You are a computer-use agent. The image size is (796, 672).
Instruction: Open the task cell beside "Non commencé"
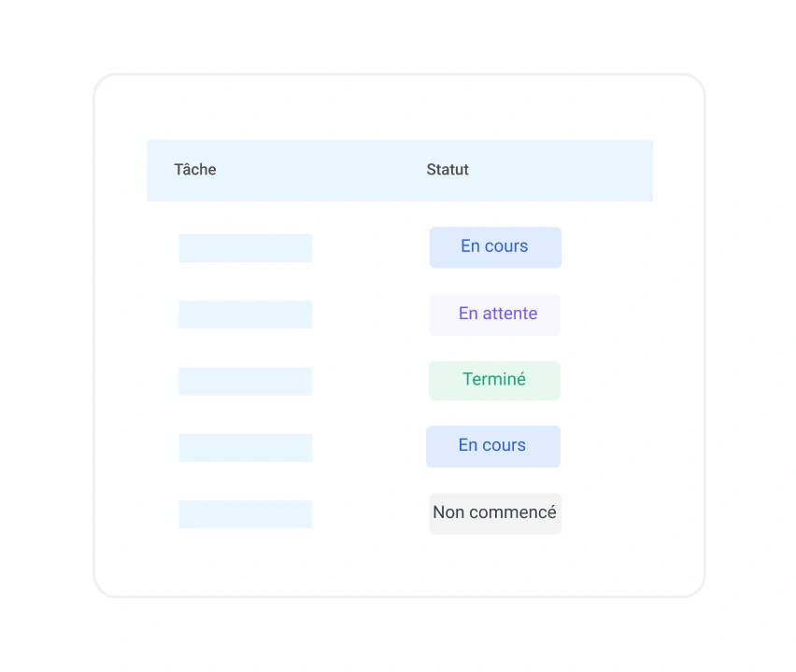(245, 514)
